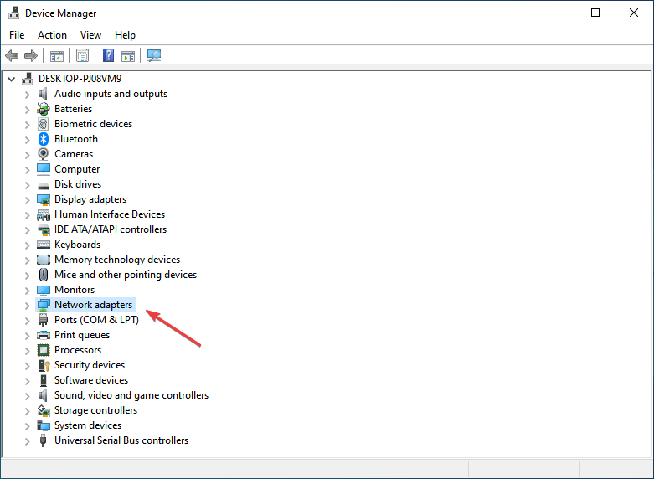654x479 pixels.
Task: Select the Batteries label
Action: (74, 109)
